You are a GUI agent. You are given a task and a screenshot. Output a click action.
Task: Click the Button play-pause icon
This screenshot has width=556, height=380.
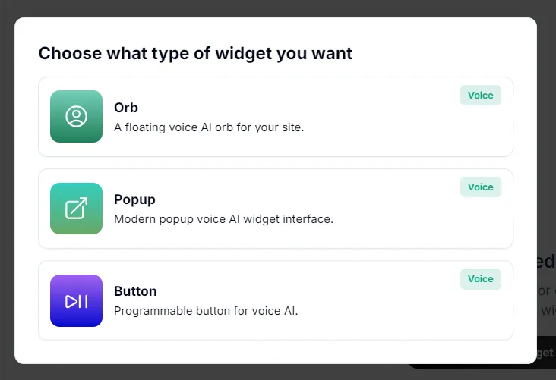[76, 301]
